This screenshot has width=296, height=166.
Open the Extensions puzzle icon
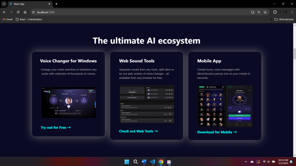275,12
